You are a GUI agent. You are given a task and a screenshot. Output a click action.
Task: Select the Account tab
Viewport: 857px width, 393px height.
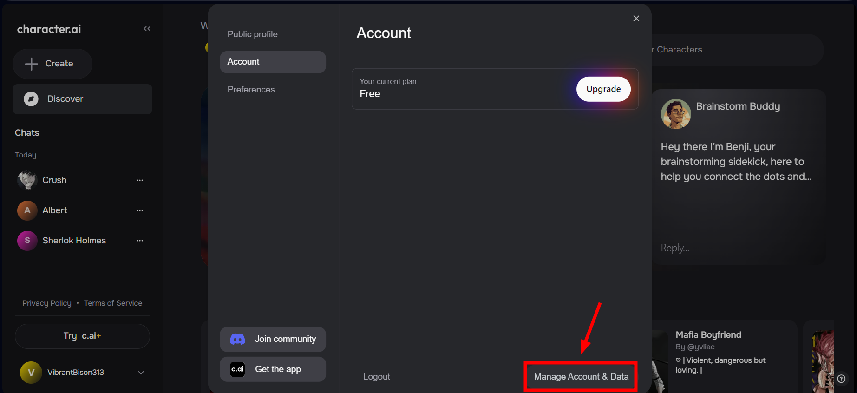tap(273, 62)
